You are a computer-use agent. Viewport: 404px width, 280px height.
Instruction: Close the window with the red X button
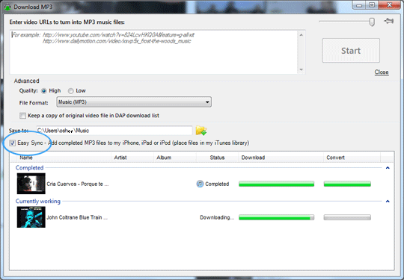(390, 5)
